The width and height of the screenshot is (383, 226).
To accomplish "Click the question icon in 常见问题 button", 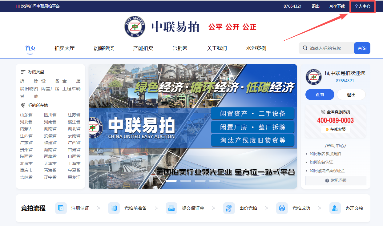I will click(x=327, y=181).
